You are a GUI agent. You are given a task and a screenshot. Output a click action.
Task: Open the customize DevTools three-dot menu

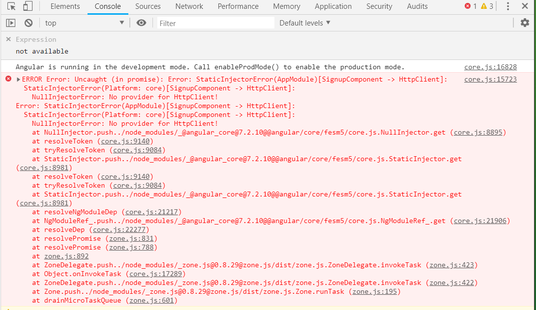pos(507,6)
